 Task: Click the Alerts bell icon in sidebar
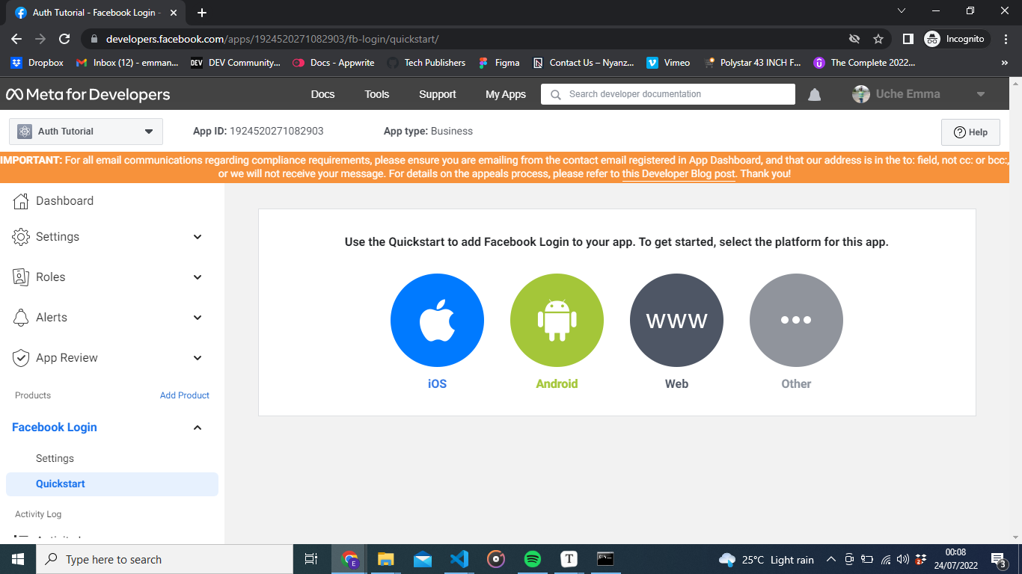[x=21, y=317]
